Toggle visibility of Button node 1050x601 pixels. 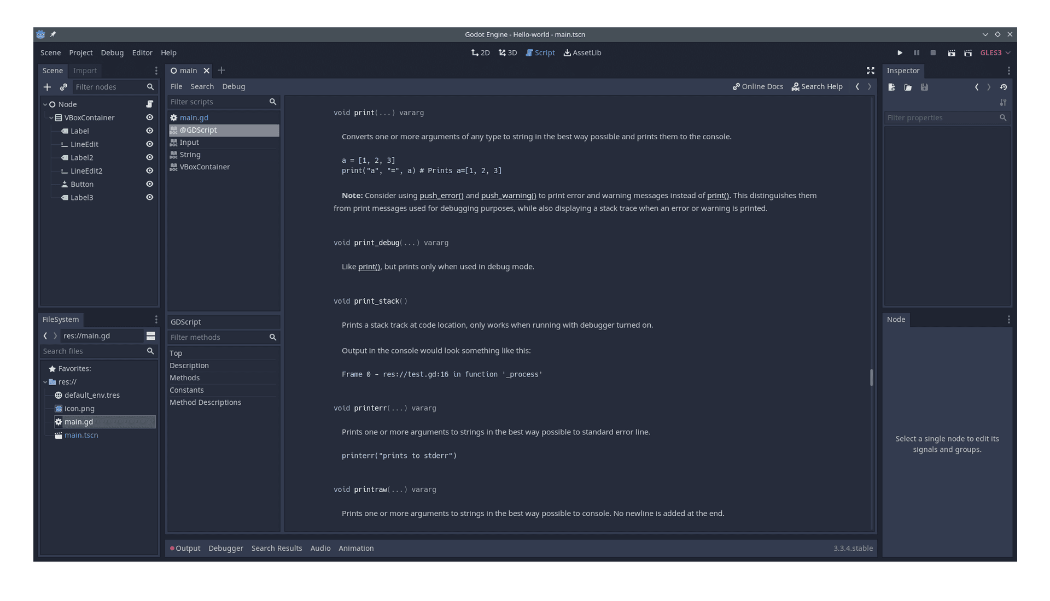[149, 184]
